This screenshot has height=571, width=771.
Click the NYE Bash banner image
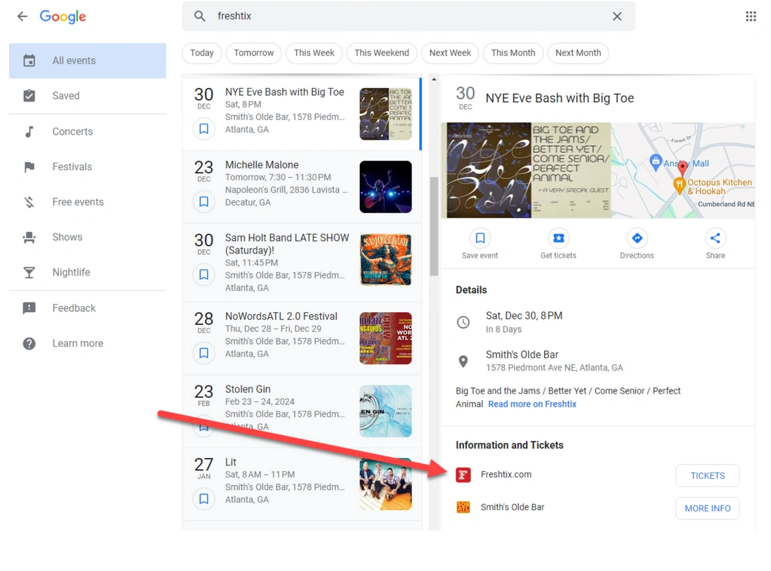pos(526,170)
